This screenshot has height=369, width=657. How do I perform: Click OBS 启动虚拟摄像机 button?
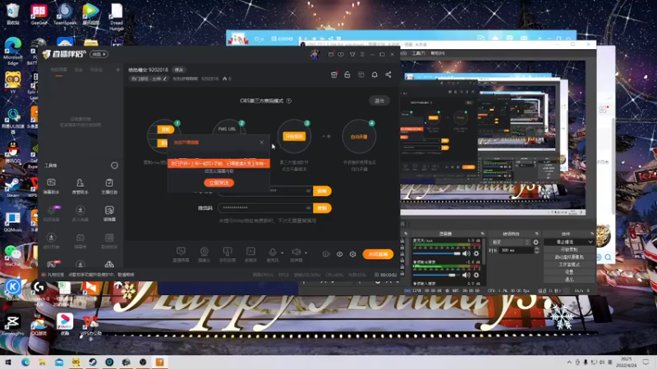coord(569,257)
